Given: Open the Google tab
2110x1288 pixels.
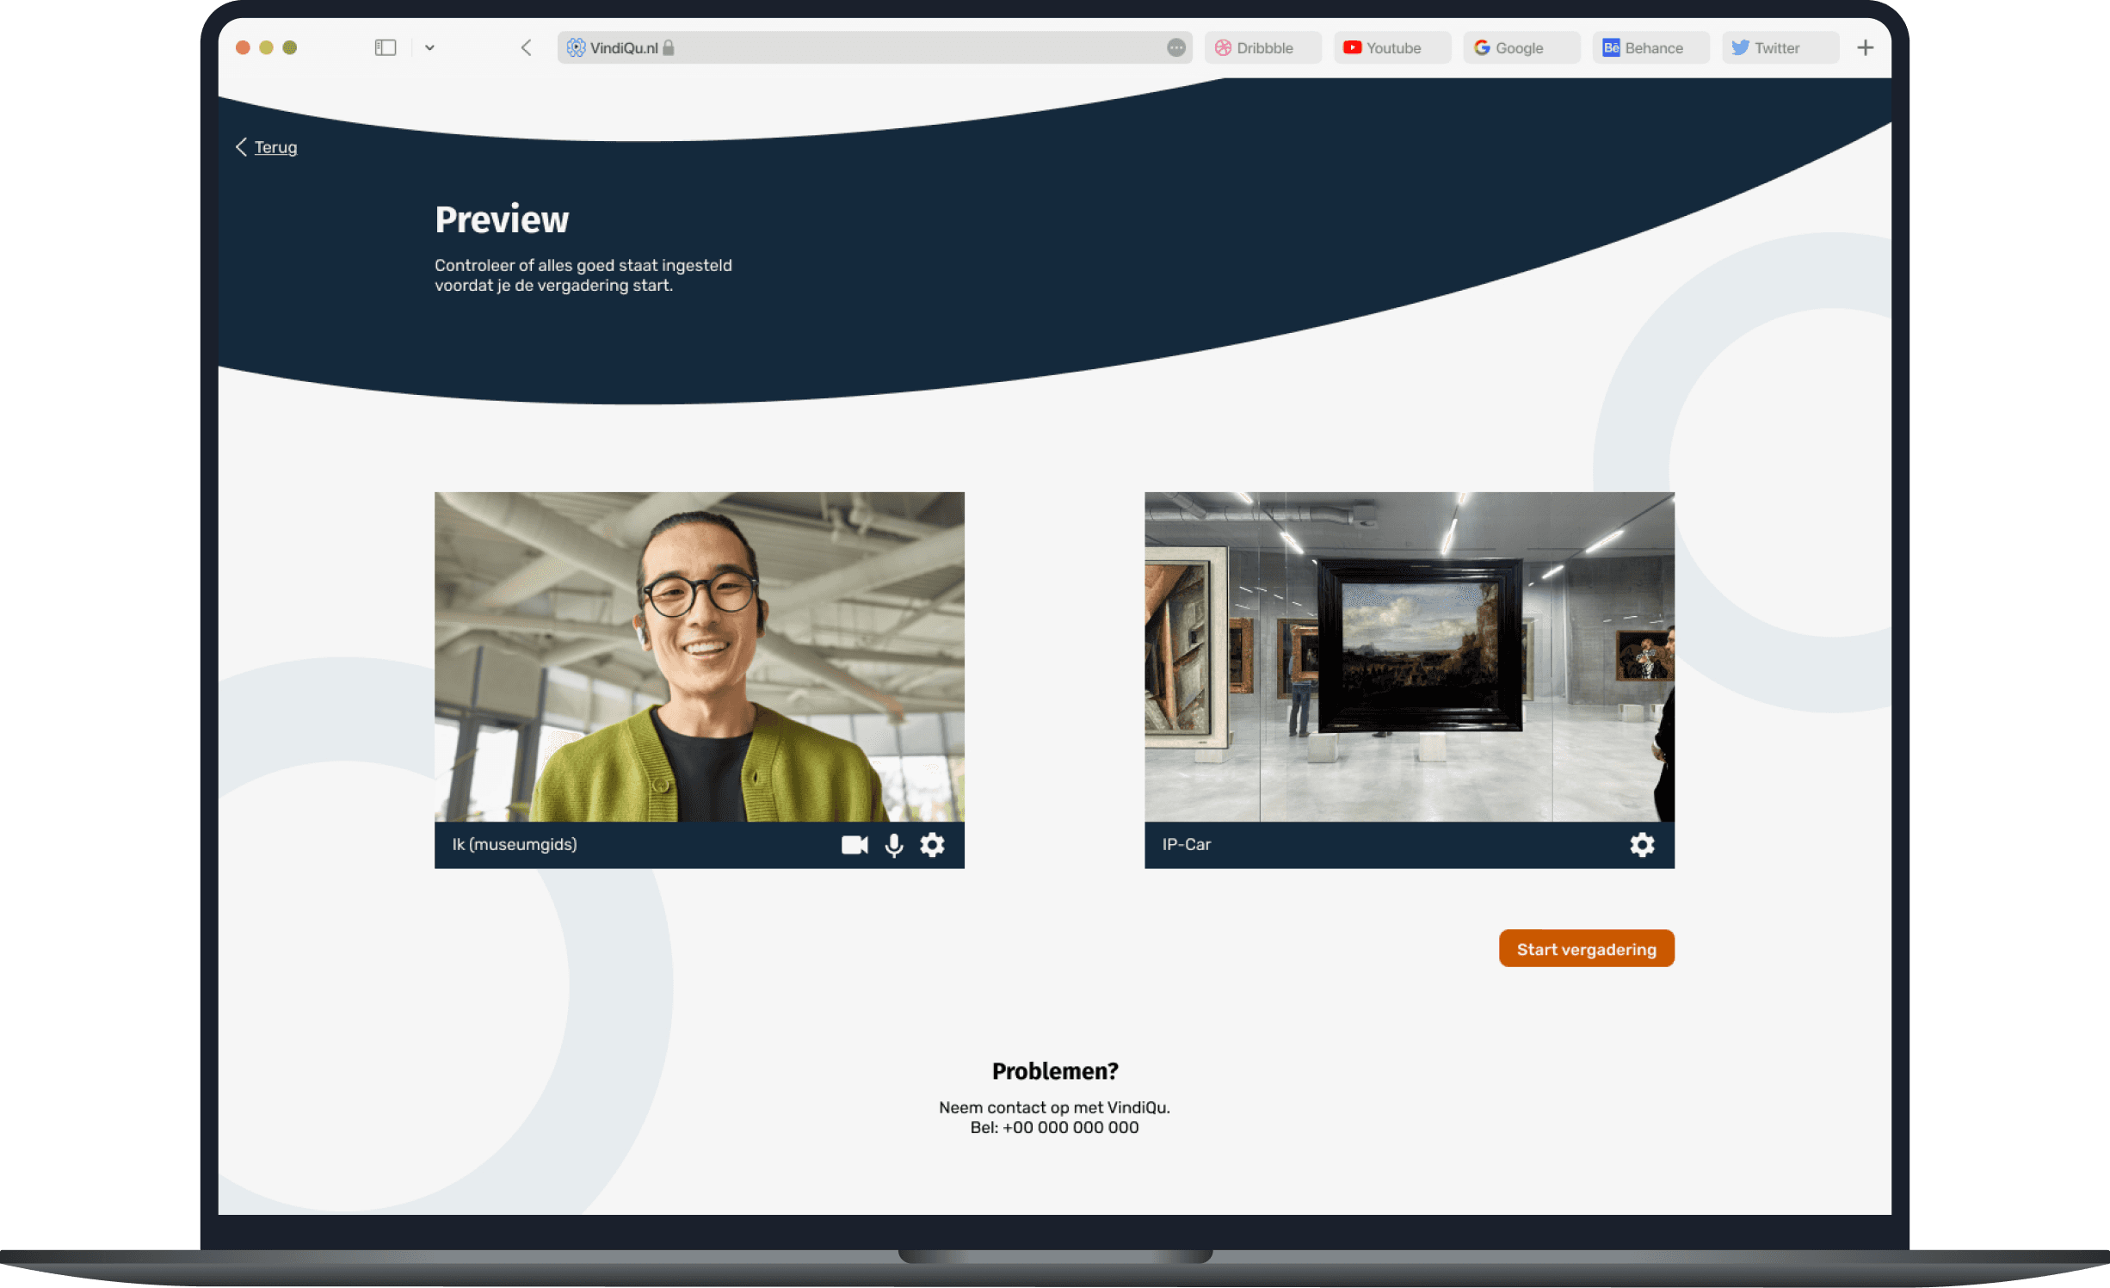Looking at the screenshot, I should coord(1520,48).
